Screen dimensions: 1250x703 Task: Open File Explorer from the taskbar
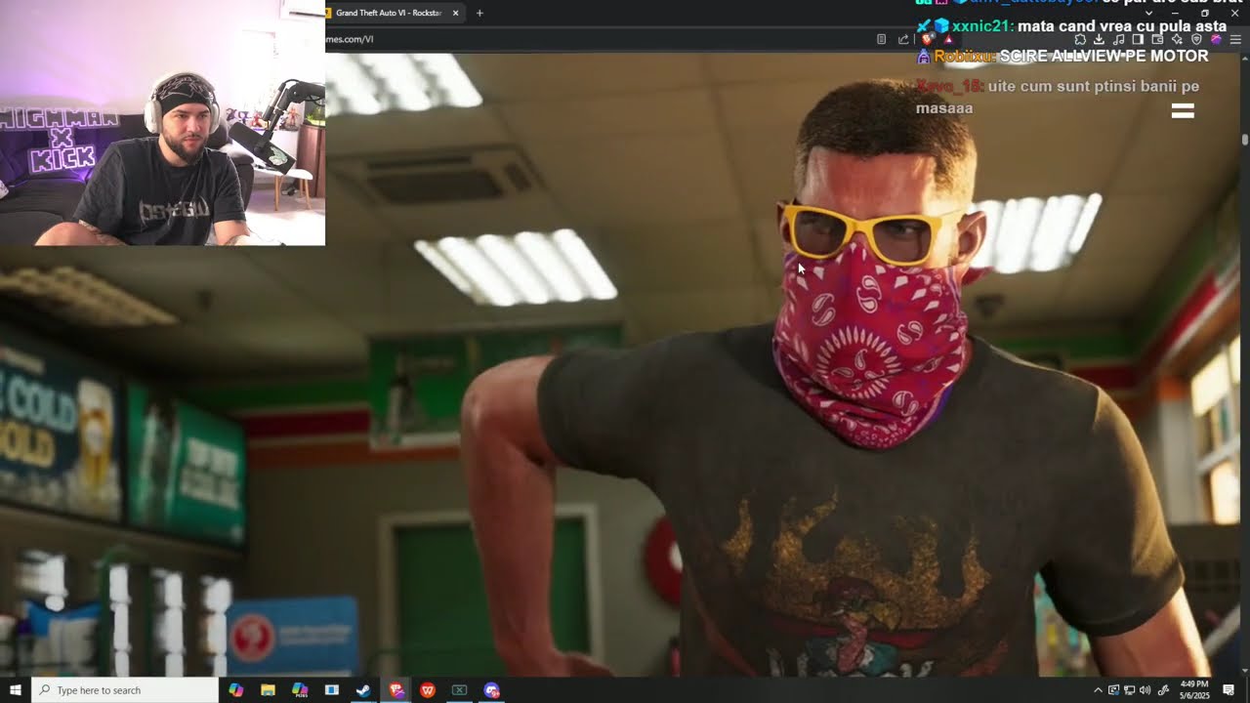(x=268, y=690)
